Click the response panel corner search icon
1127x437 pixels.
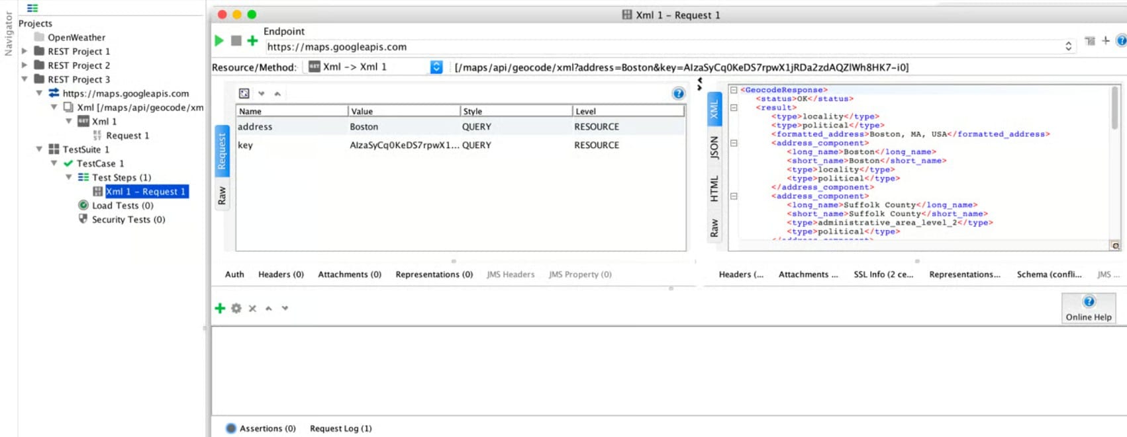[1115, 245]
